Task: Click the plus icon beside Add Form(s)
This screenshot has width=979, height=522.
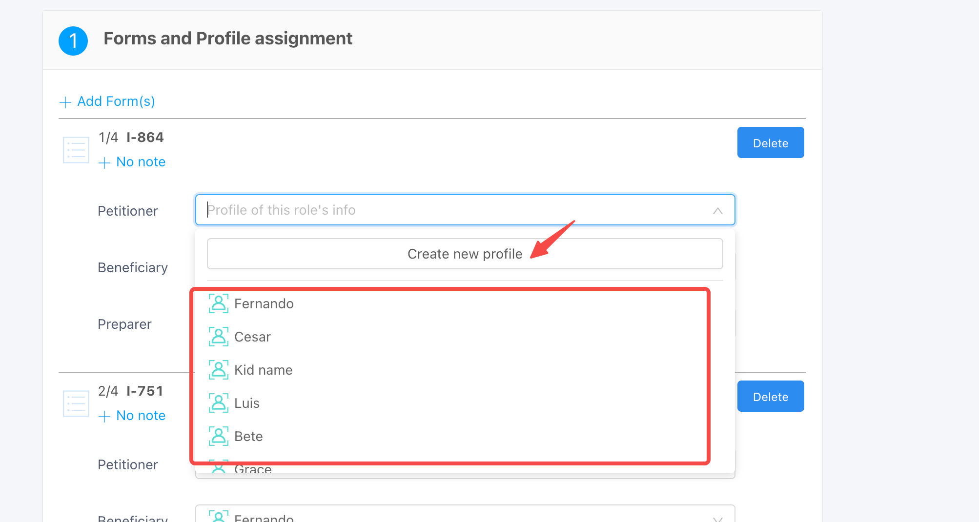Action: tap(65, 102)
